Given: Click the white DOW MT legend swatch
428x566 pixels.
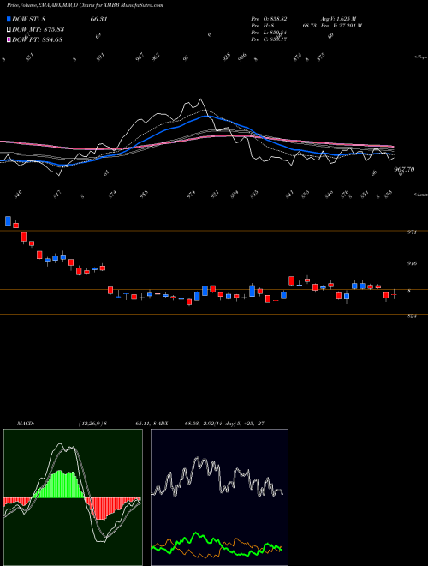Looking at the screenshot, I should click(9, 29).
